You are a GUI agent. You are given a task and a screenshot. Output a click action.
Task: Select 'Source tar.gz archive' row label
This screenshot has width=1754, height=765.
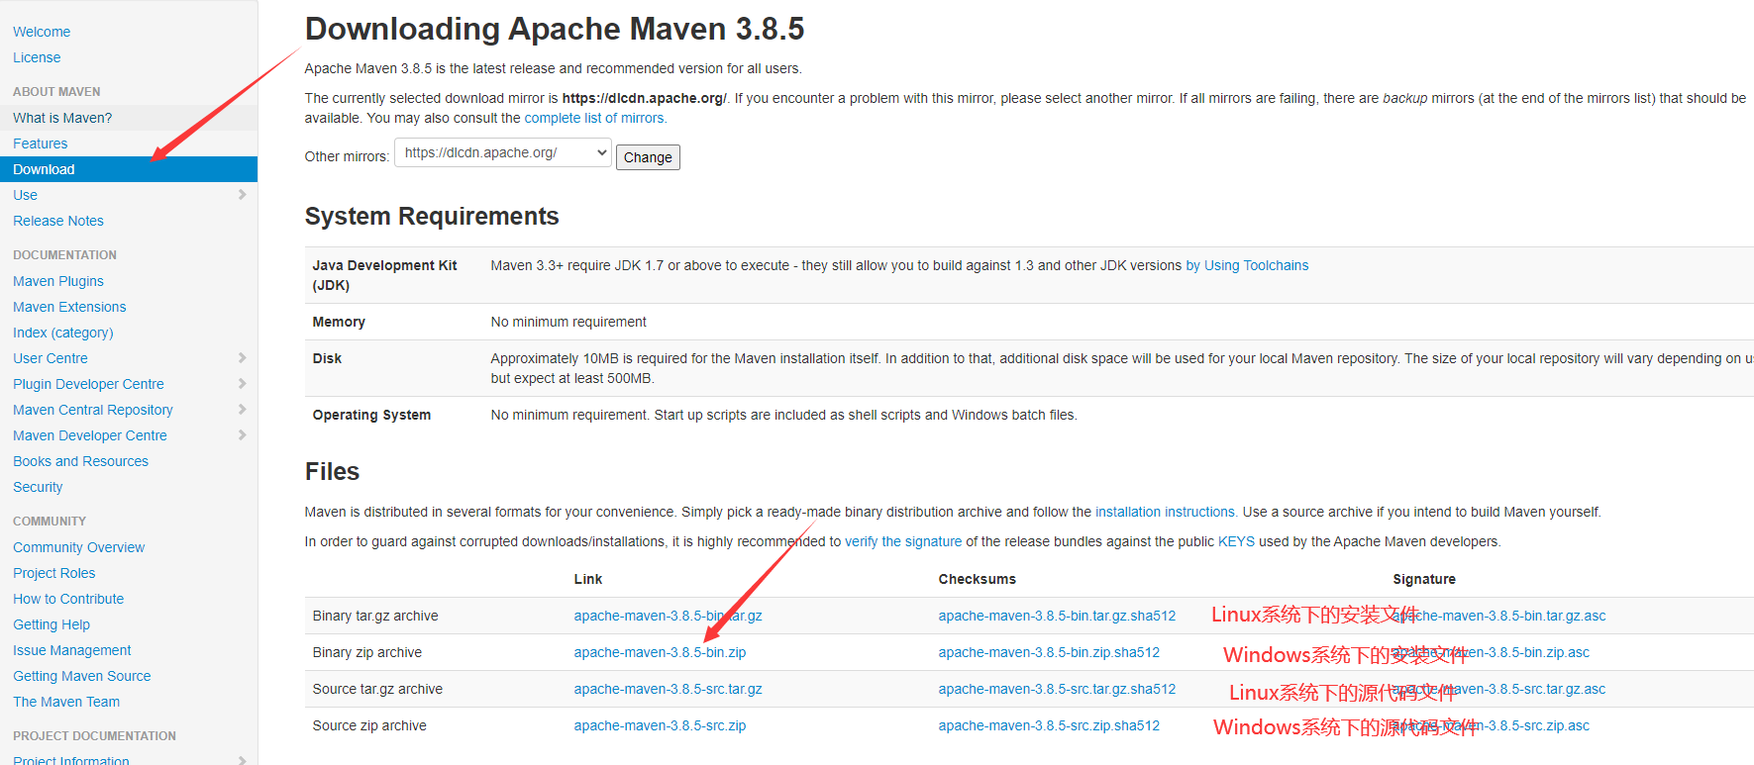[377, 689]
